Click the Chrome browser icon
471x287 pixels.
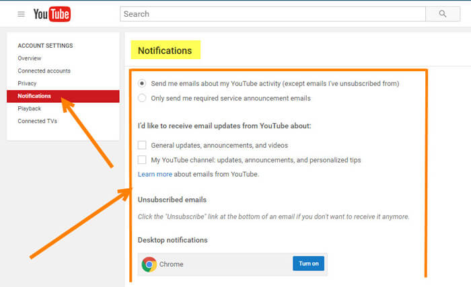point(149,264)
